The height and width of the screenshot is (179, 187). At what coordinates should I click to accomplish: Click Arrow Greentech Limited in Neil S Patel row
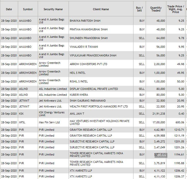49,73
